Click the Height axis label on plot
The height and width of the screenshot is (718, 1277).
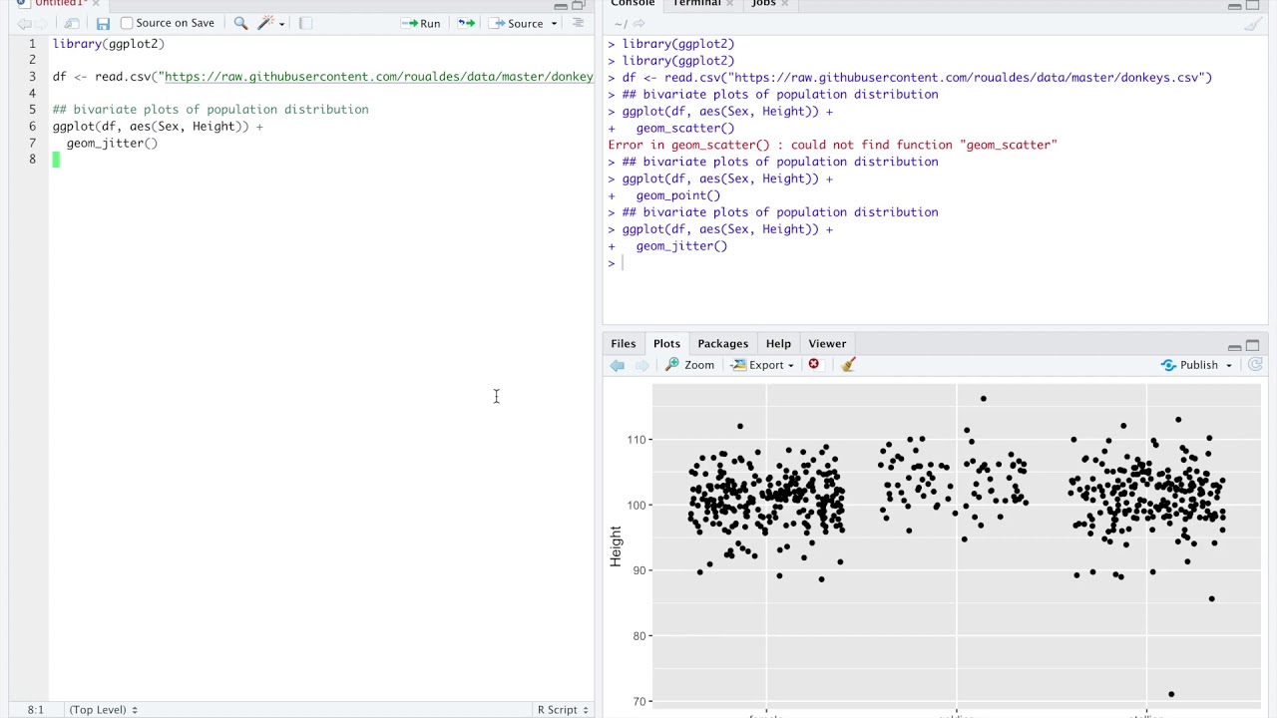pos(616,547)
